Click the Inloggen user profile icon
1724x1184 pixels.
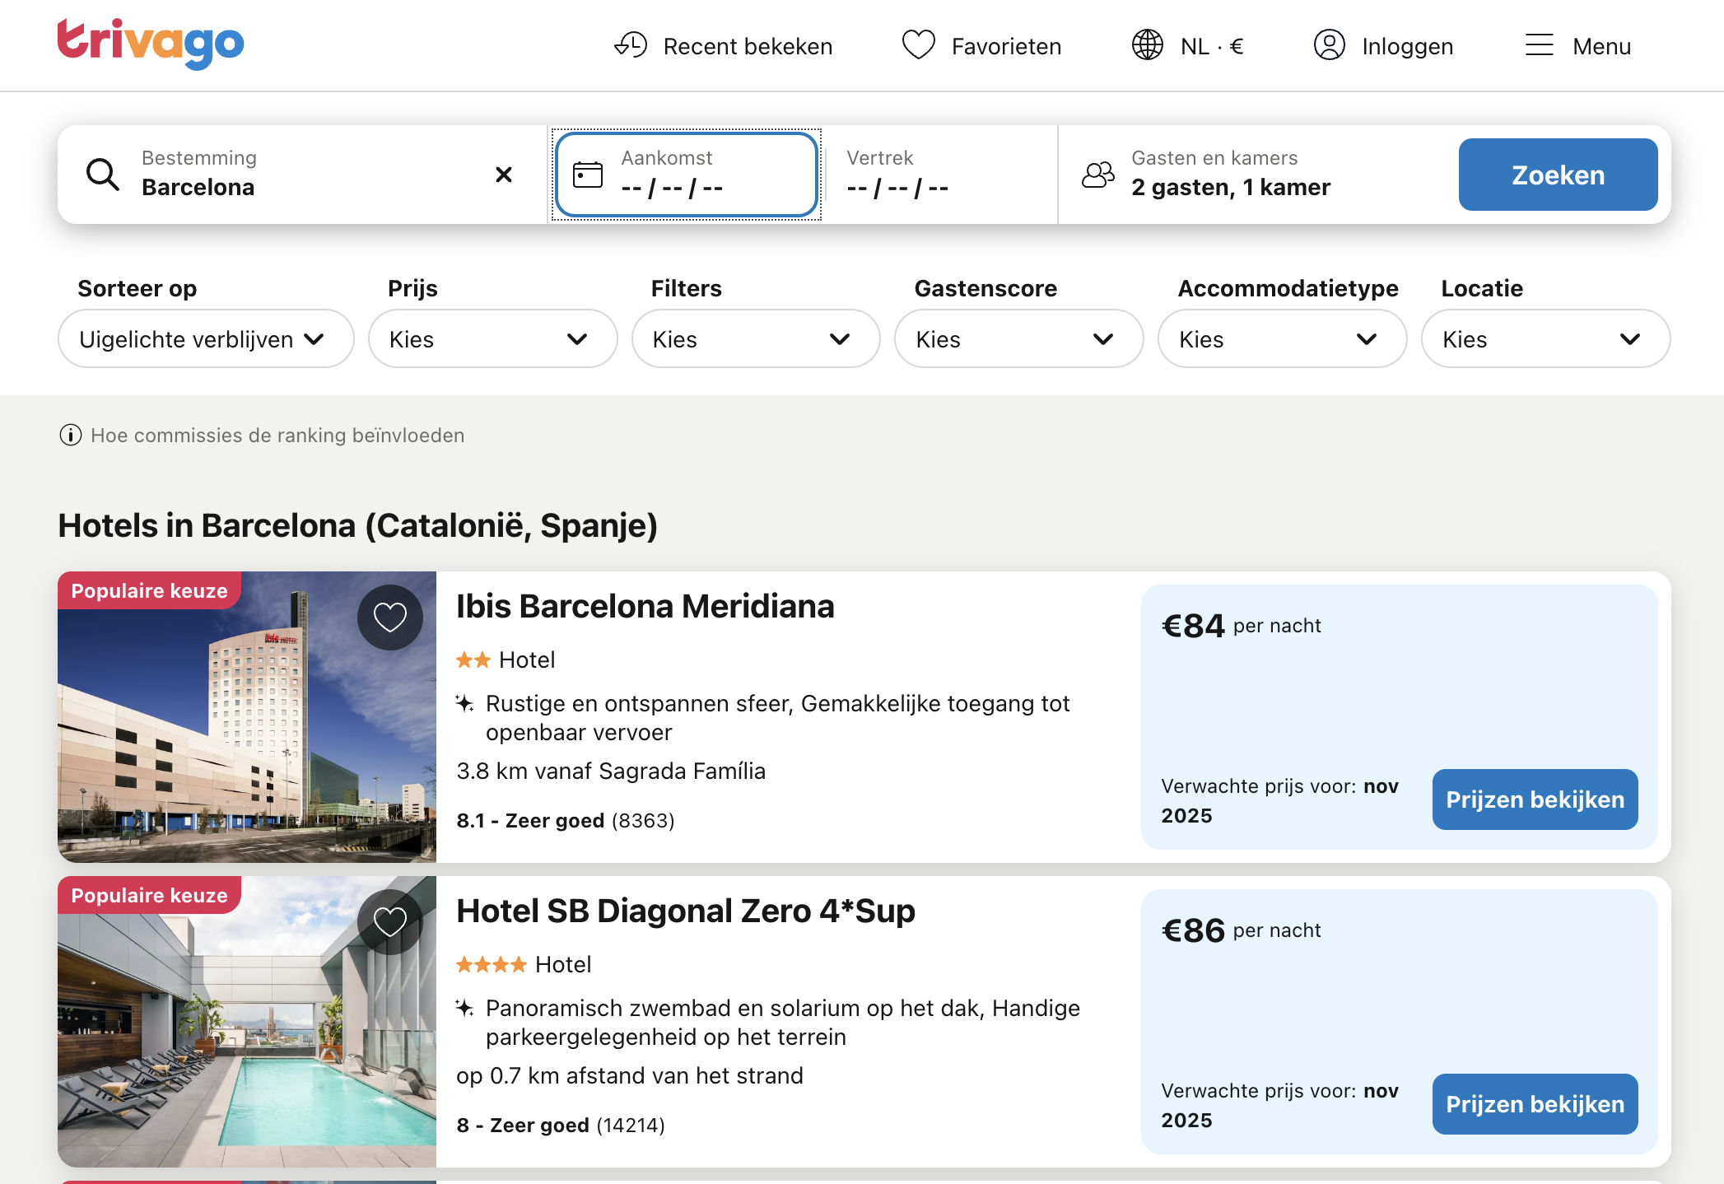point(1330,45)
